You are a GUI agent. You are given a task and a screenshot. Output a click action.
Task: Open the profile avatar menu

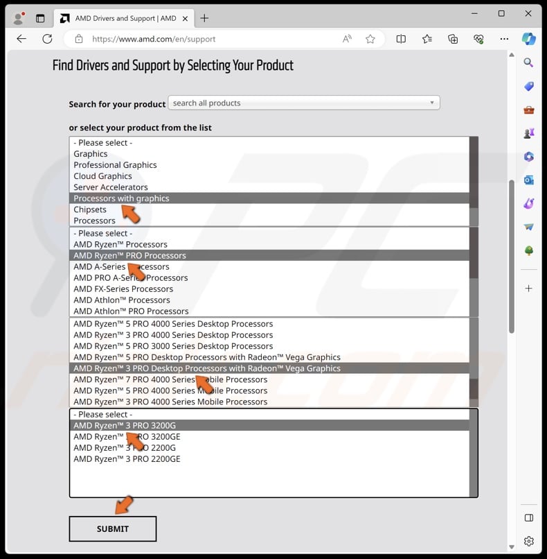point(19,18)
